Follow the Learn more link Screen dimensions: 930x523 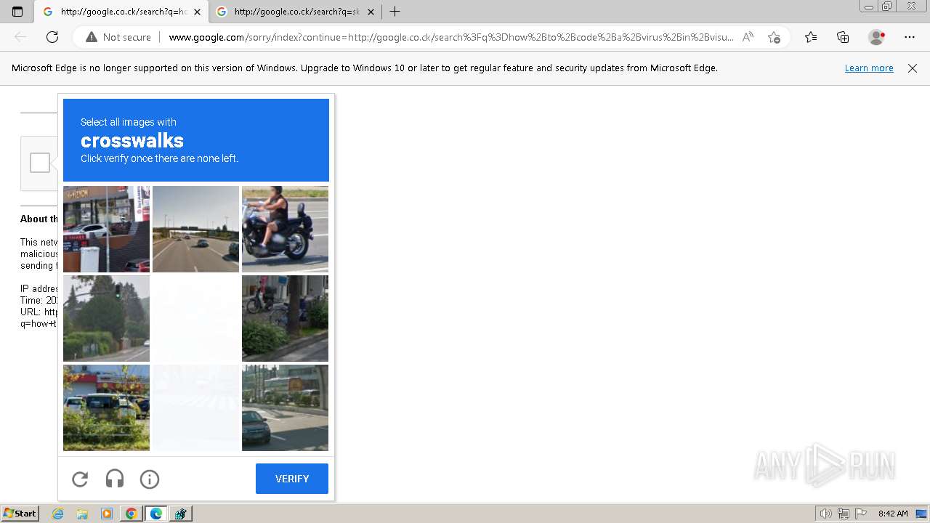pos(869,68)
